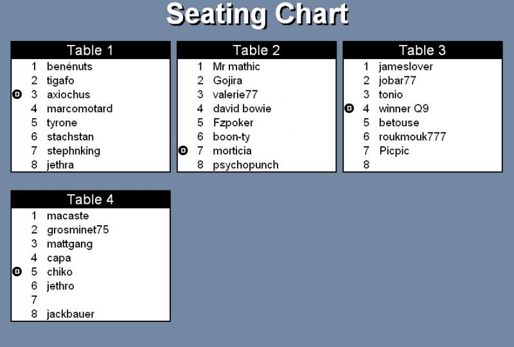Screen dimensions: 514x347
Task: Select player psychopunch at seat 8
Action: tap(245, 165)
